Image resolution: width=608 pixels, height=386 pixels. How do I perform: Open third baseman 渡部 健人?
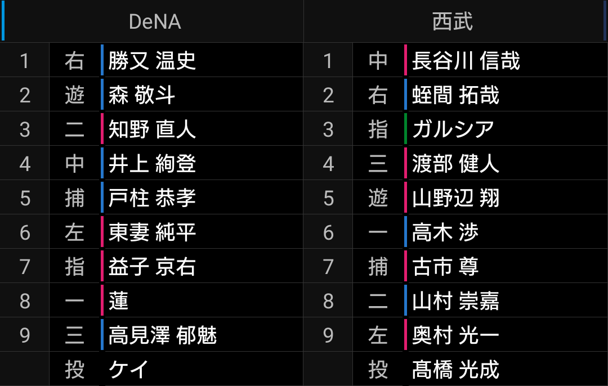click(455, 164)
